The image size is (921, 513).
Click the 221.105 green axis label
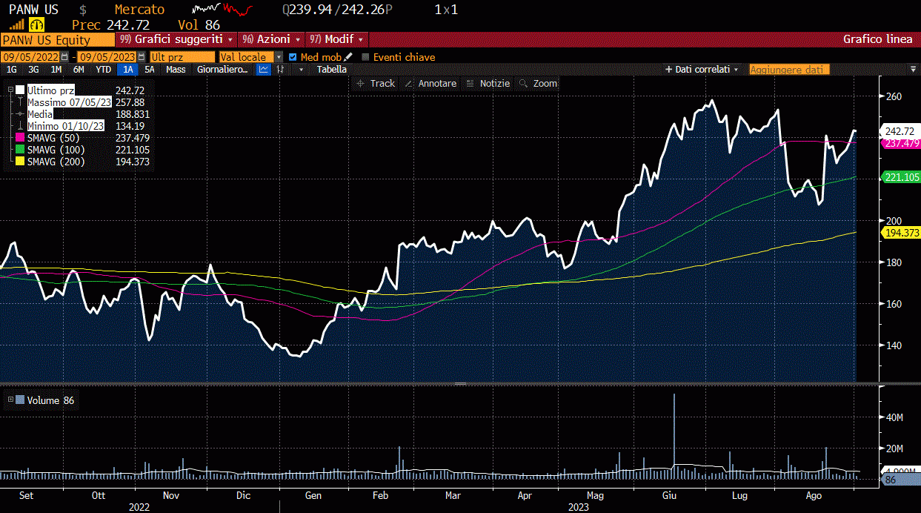[x=902, y=176]
